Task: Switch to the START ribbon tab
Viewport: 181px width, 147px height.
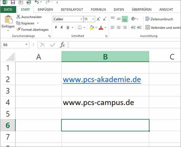Action: point(25,10)
